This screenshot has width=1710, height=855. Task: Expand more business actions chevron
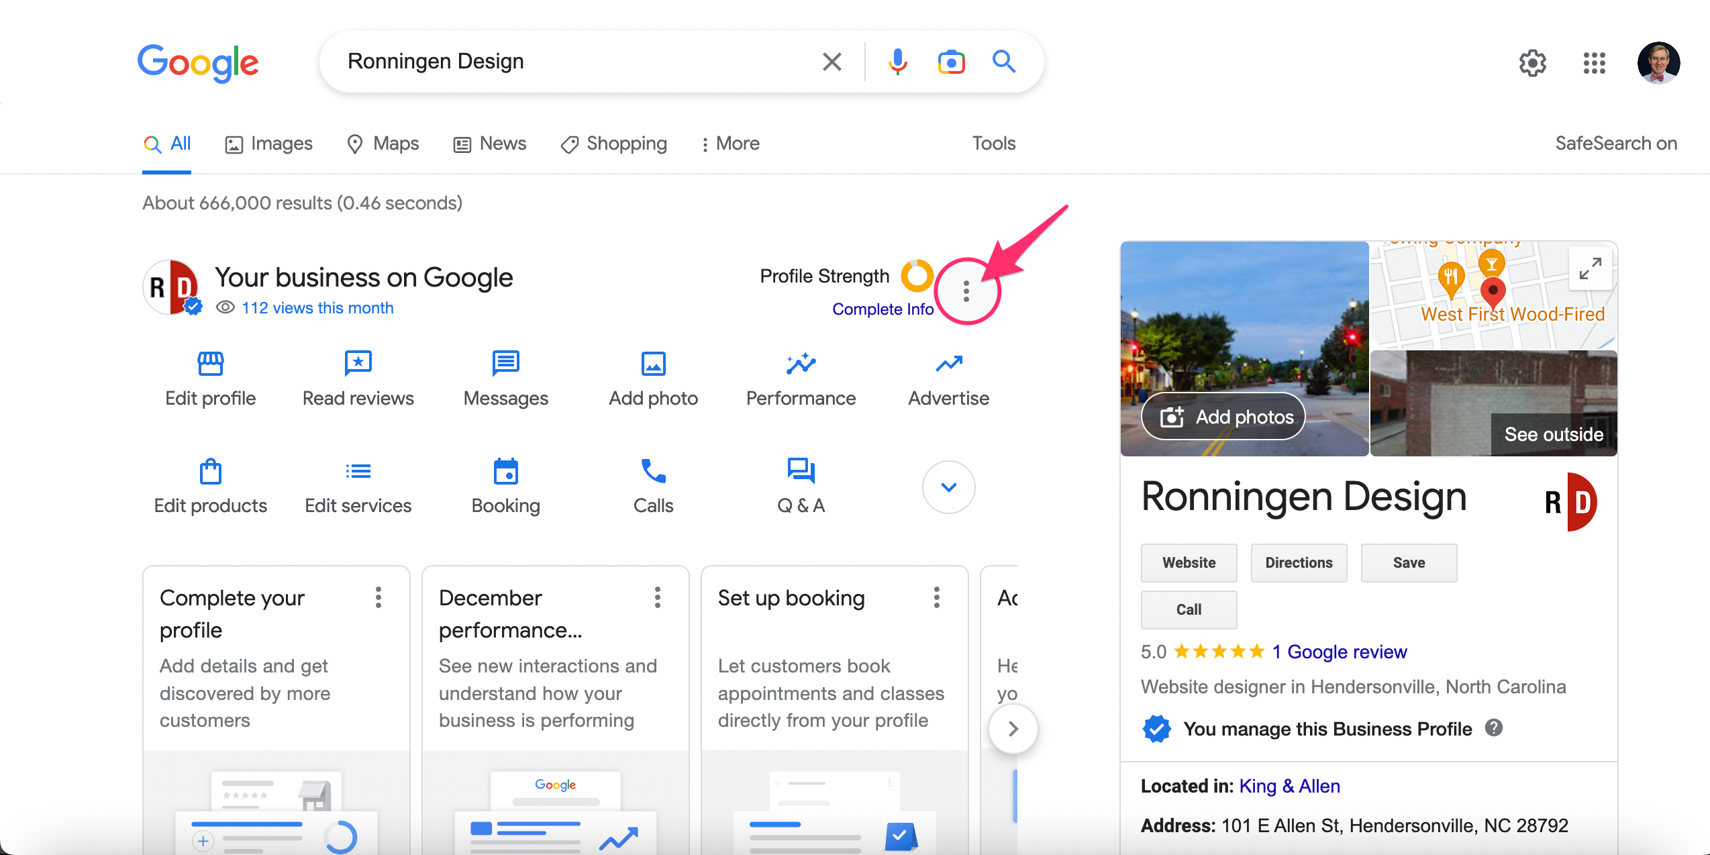(948, 487)
